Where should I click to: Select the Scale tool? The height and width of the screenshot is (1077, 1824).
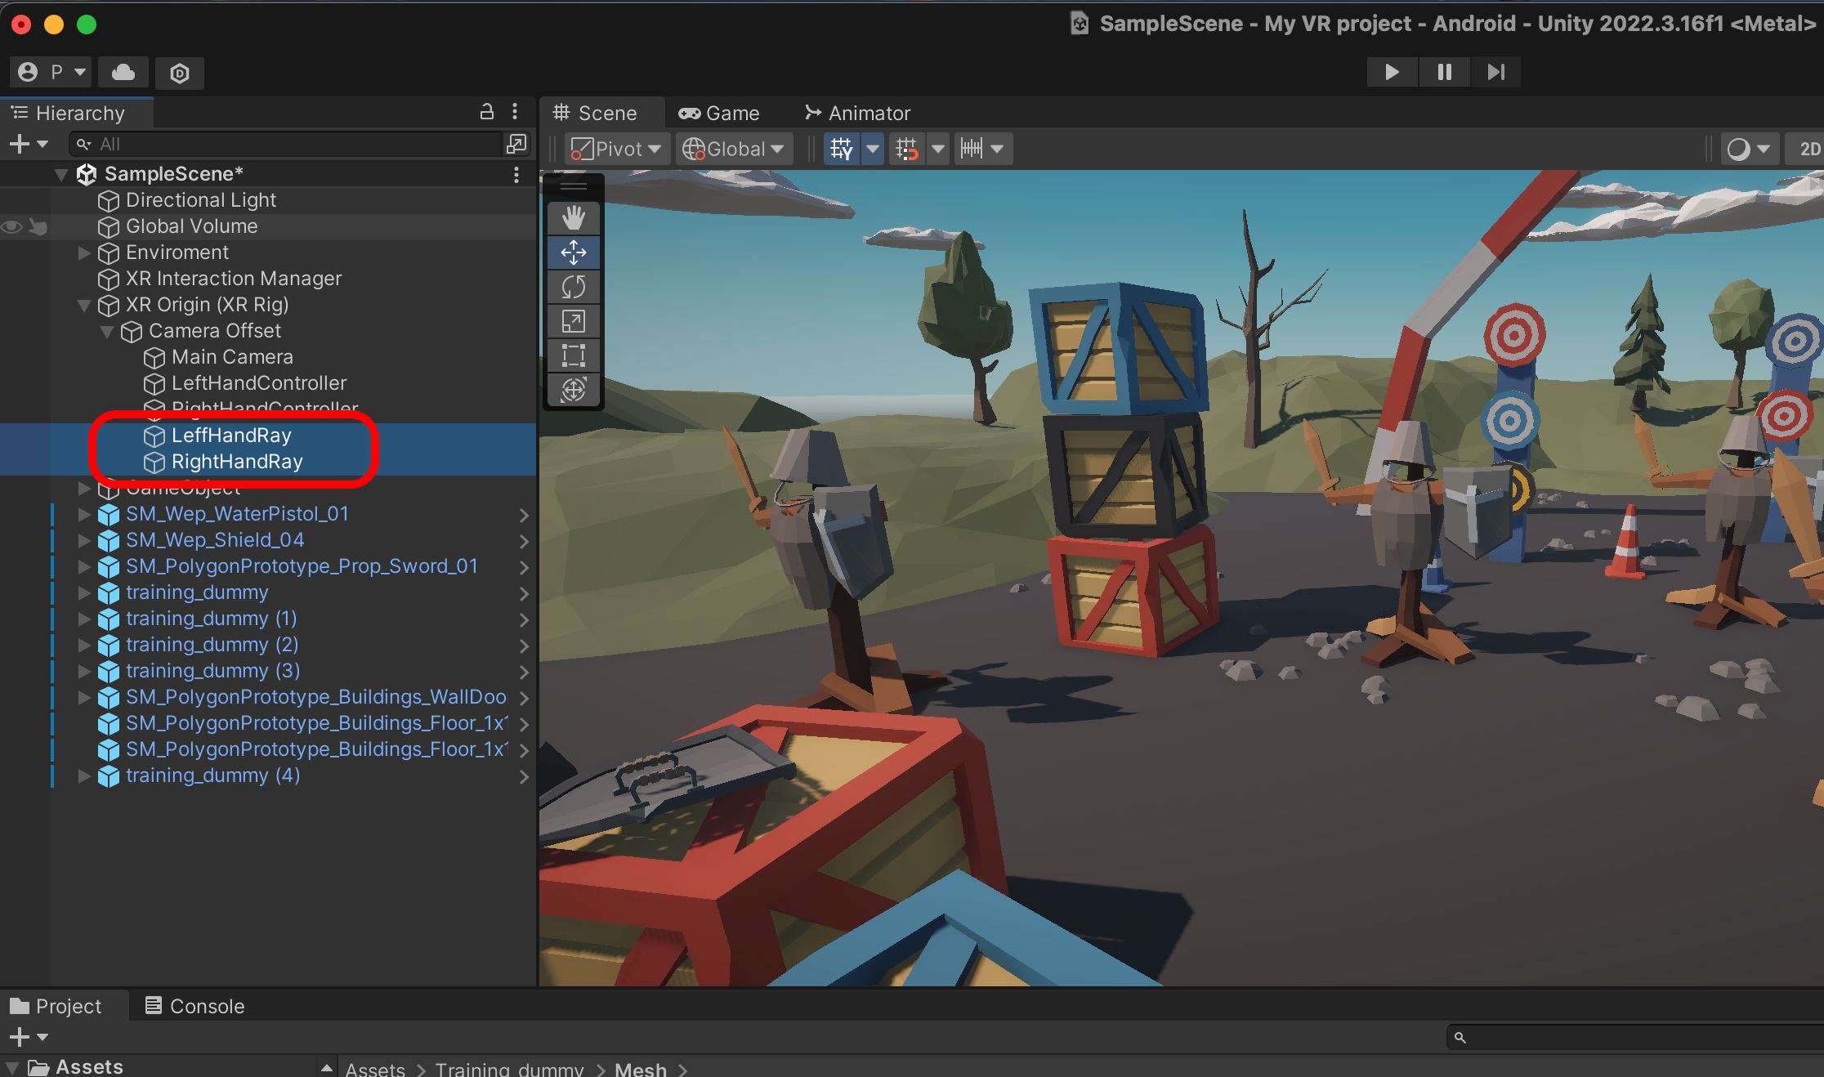coord(574,321)
